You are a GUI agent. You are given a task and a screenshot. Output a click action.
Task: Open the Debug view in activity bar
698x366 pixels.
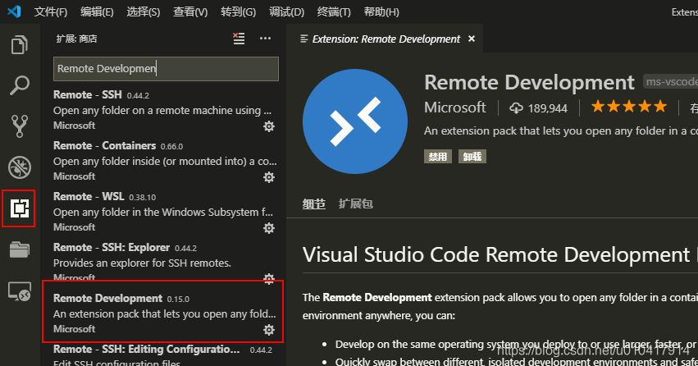[20, 167]
